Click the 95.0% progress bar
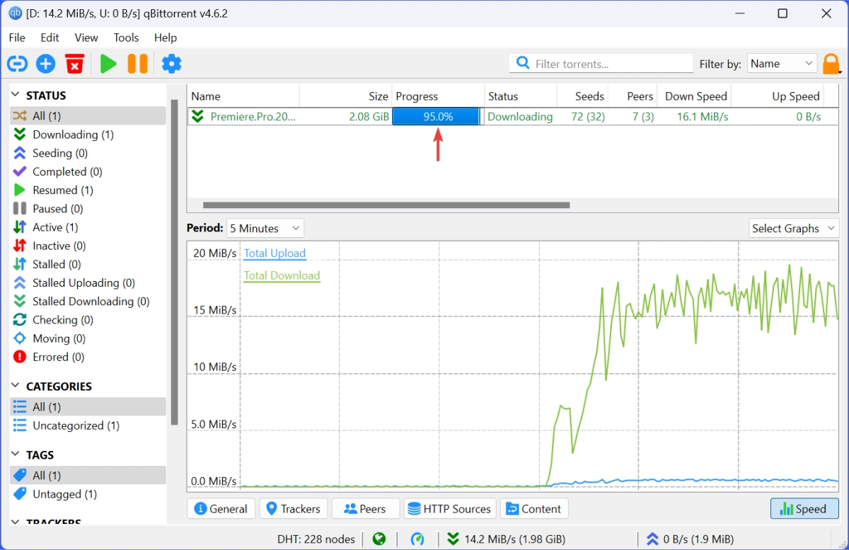This screenshot has width=849, height=550. 436,117
